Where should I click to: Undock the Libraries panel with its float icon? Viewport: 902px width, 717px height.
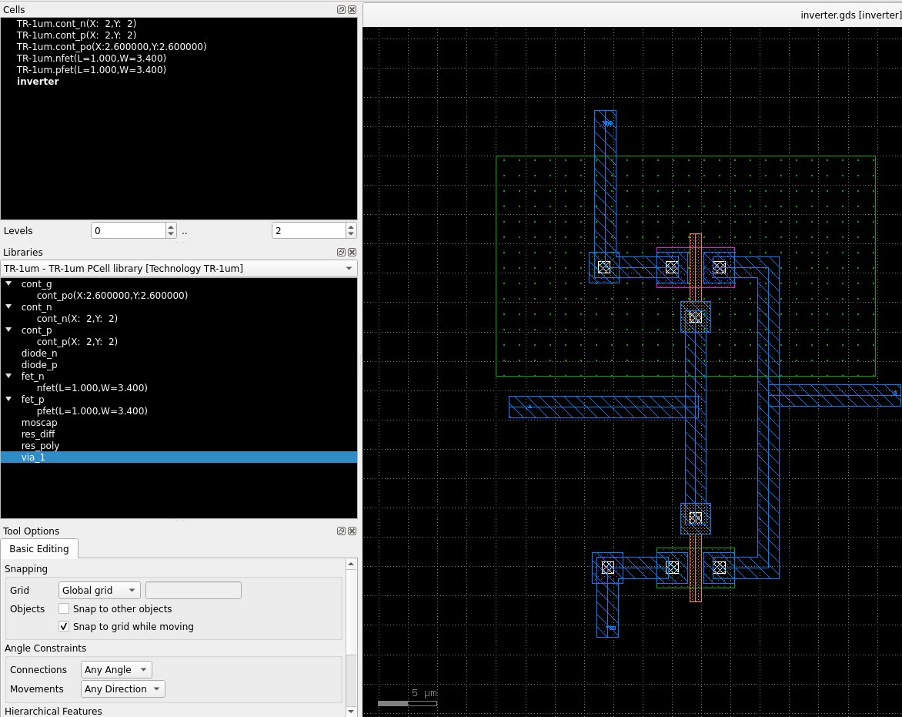tap(341, 253)
